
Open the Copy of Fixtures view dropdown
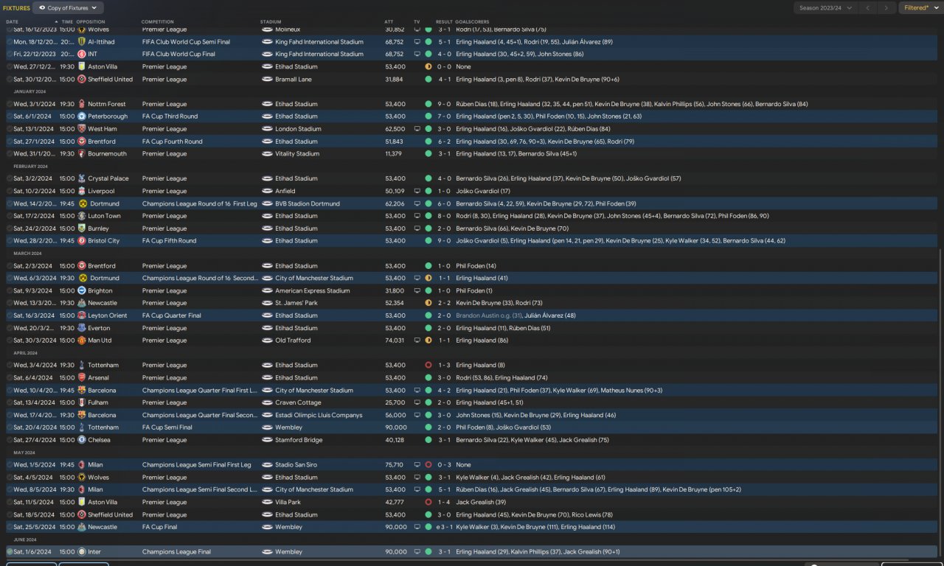(68, 8)
